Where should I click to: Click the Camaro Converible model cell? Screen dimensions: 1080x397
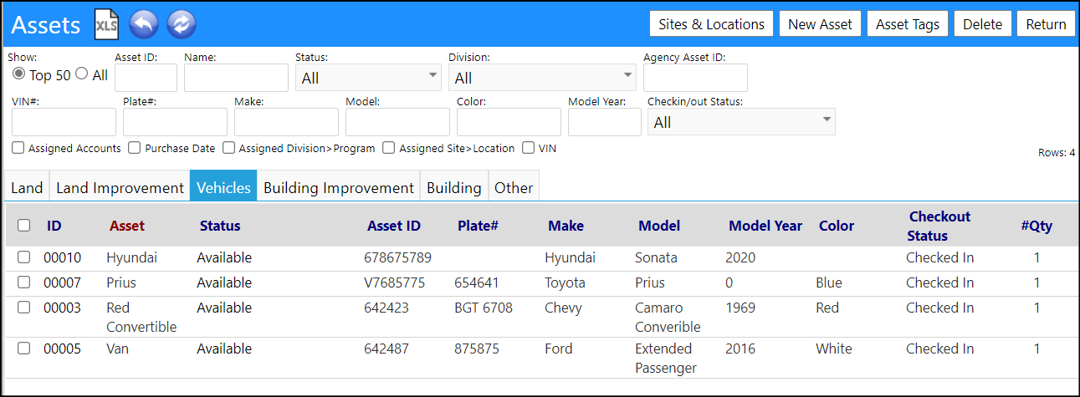[668, 317]
